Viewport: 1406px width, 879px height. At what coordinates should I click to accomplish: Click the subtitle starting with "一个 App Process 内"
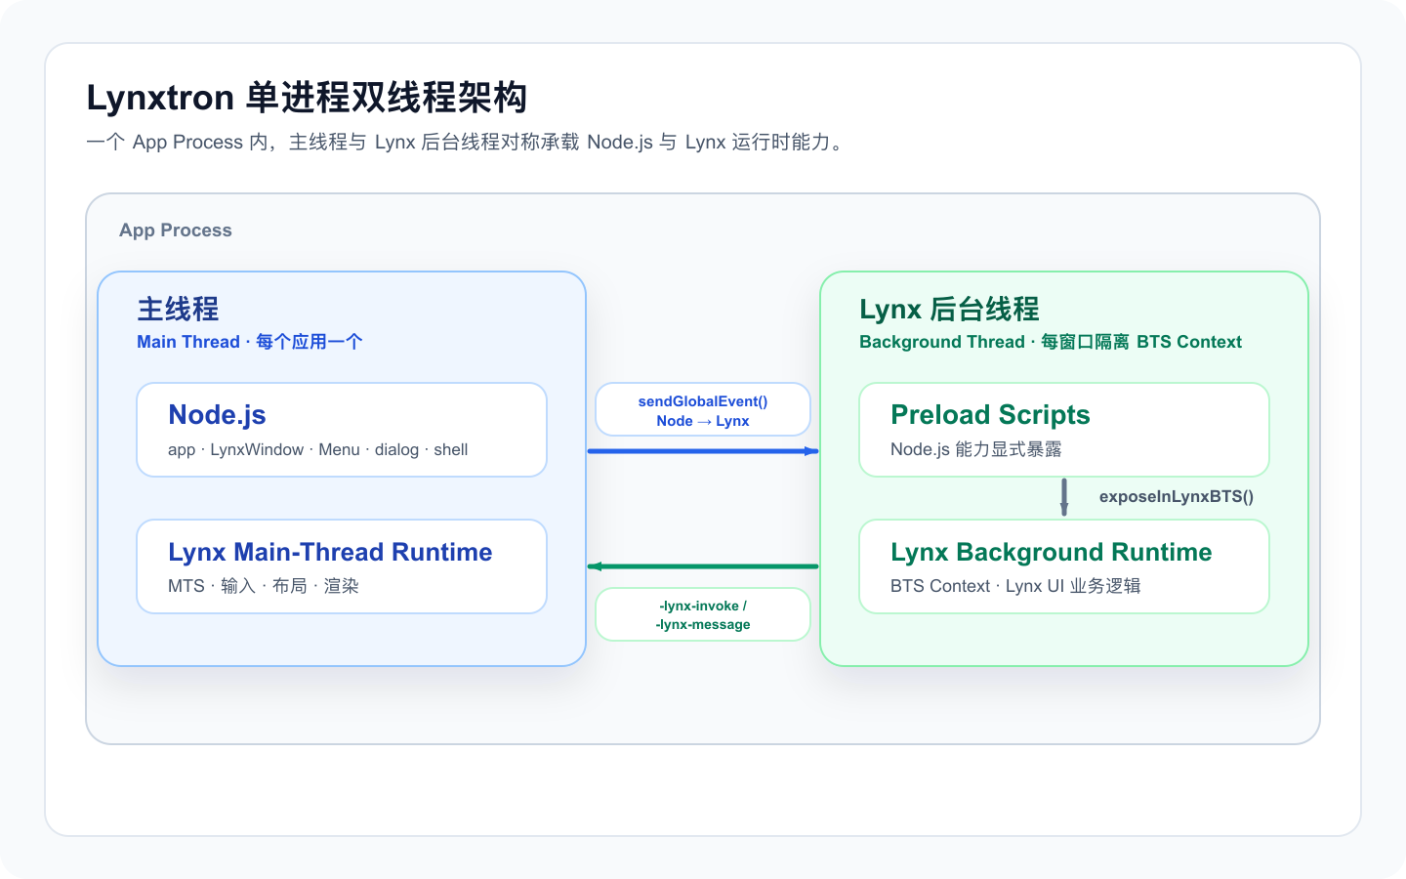tap(467, 143)
